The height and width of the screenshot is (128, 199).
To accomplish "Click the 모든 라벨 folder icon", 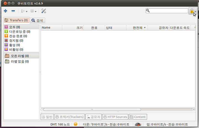I will pos(7,56).
